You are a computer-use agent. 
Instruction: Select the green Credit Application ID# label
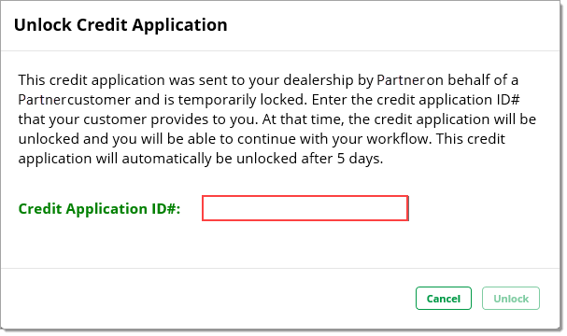tap(99, 209)
